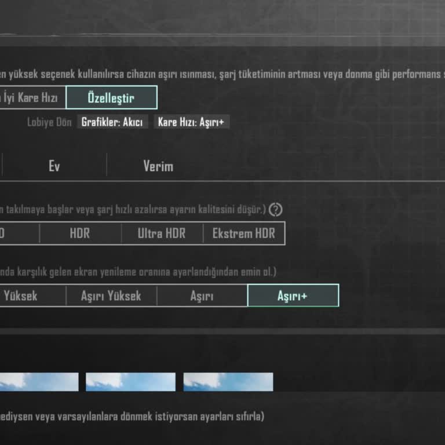The image size is (445, 445).
Task: Set graphics quality to HDR
Action: (80, 234)
